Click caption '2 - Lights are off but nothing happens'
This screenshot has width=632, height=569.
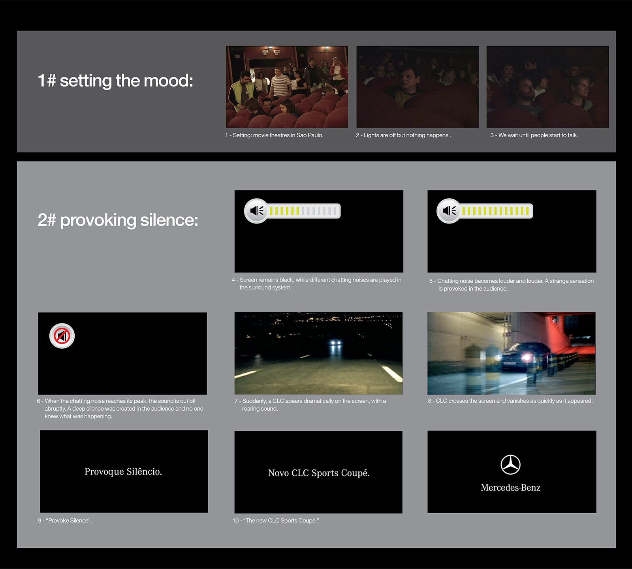(x=403, y=135)
